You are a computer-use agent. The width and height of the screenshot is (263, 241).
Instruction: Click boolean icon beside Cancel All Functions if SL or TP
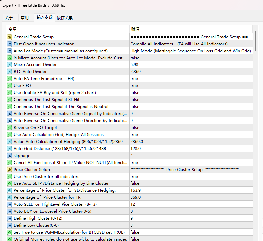pos(10,163)
